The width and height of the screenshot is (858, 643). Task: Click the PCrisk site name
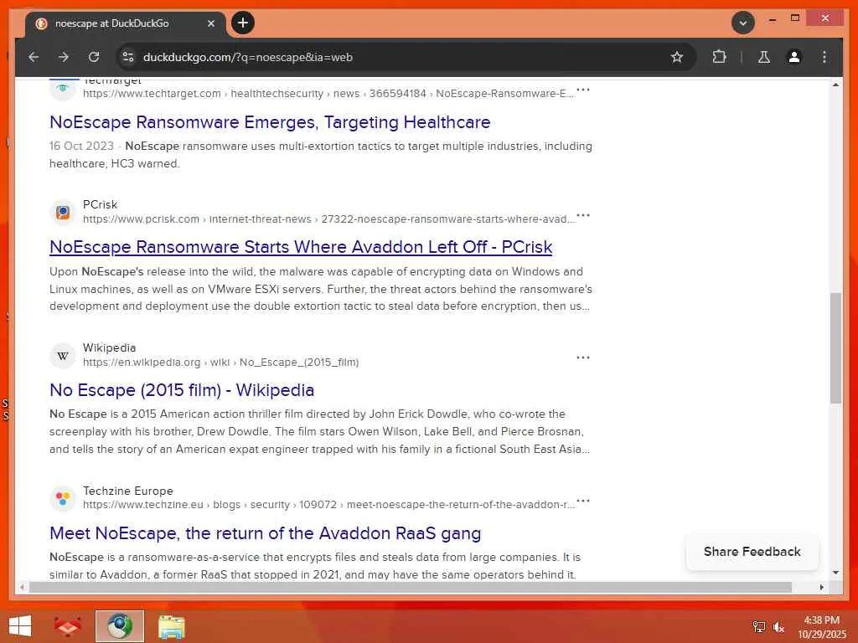(x=101, y=204)
